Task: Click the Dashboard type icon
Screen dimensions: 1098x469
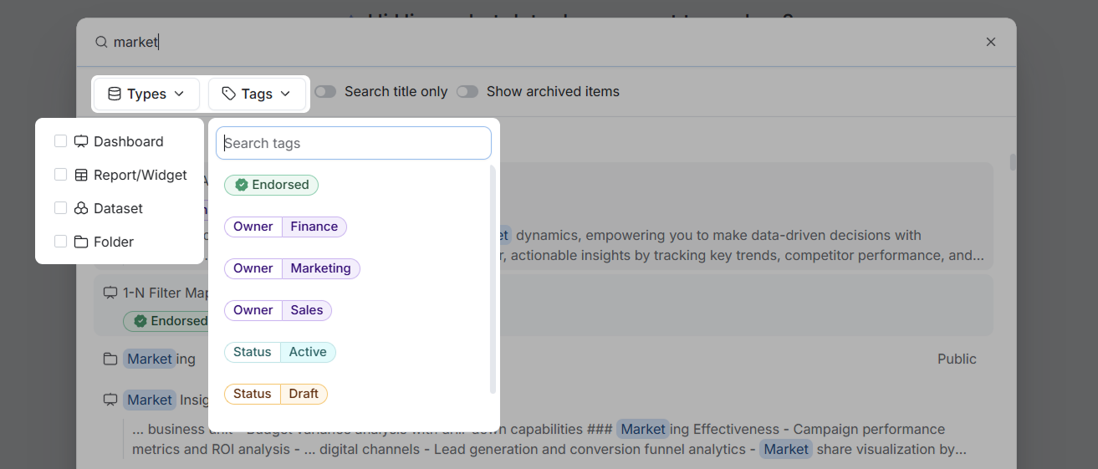Action: (81, 141)
